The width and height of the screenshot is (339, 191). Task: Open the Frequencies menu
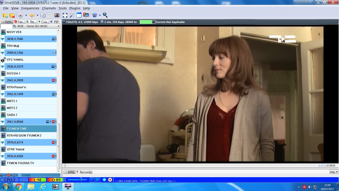pos(30,8)
